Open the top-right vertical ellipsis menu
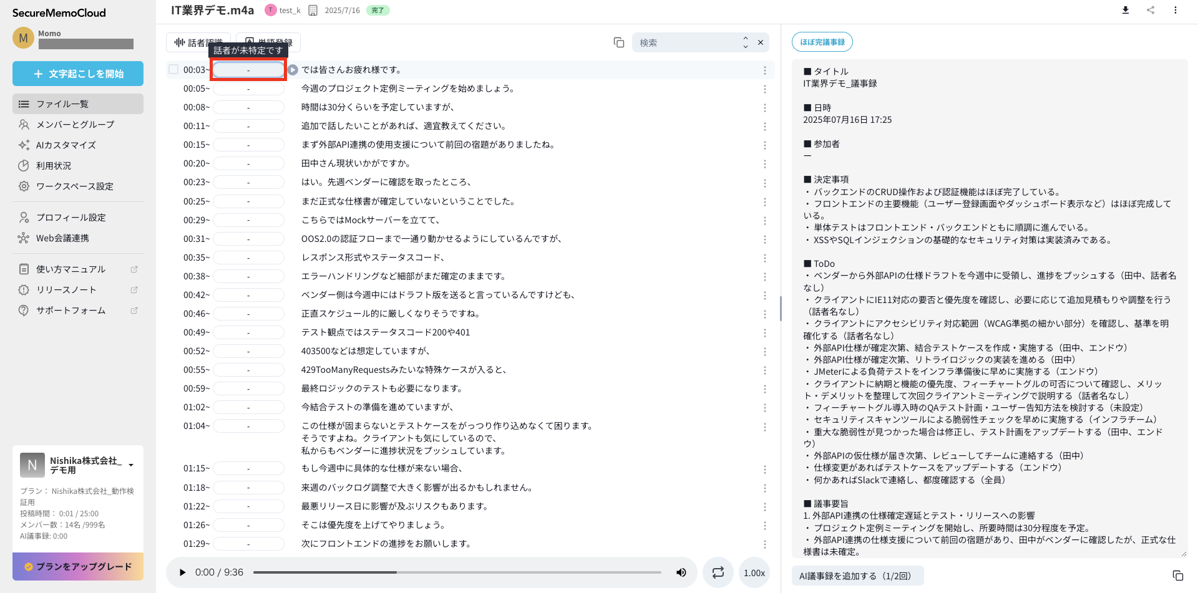This screenshot has width=1198, height=593. [1176, 10]
